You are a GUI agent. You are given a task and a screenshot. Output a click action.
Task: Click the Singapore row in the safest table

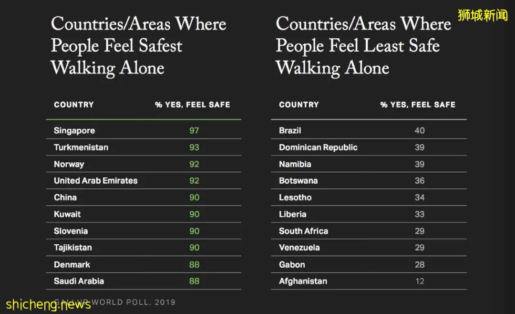click(x=74, y=131)
